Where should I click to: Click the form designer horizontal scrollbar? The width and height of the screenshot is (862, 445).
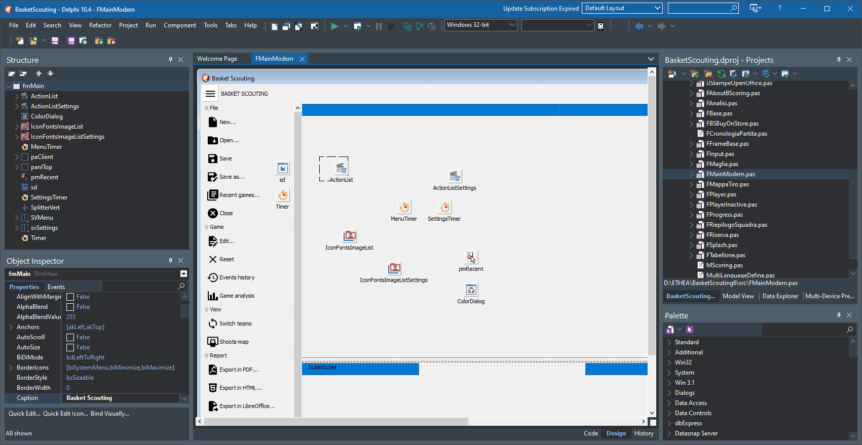[x=422, y=421]
